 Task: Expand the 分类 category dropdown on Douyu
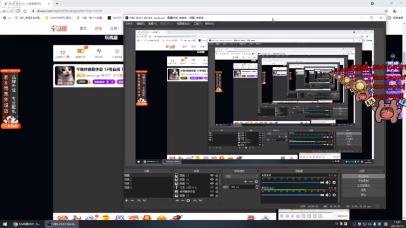[x=114, y=28]
